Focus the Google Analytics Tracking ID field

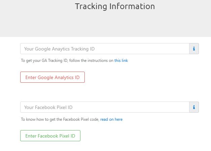click(x=105, y=49)
